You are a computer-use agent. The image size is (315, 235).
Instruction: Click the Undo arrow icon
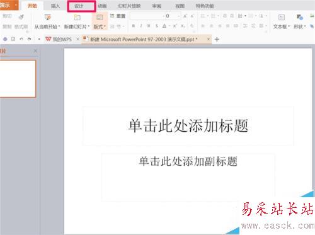pos(21,39)
